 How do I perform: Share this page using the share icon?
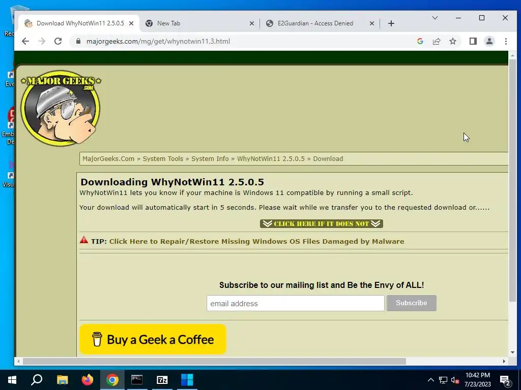436,41
